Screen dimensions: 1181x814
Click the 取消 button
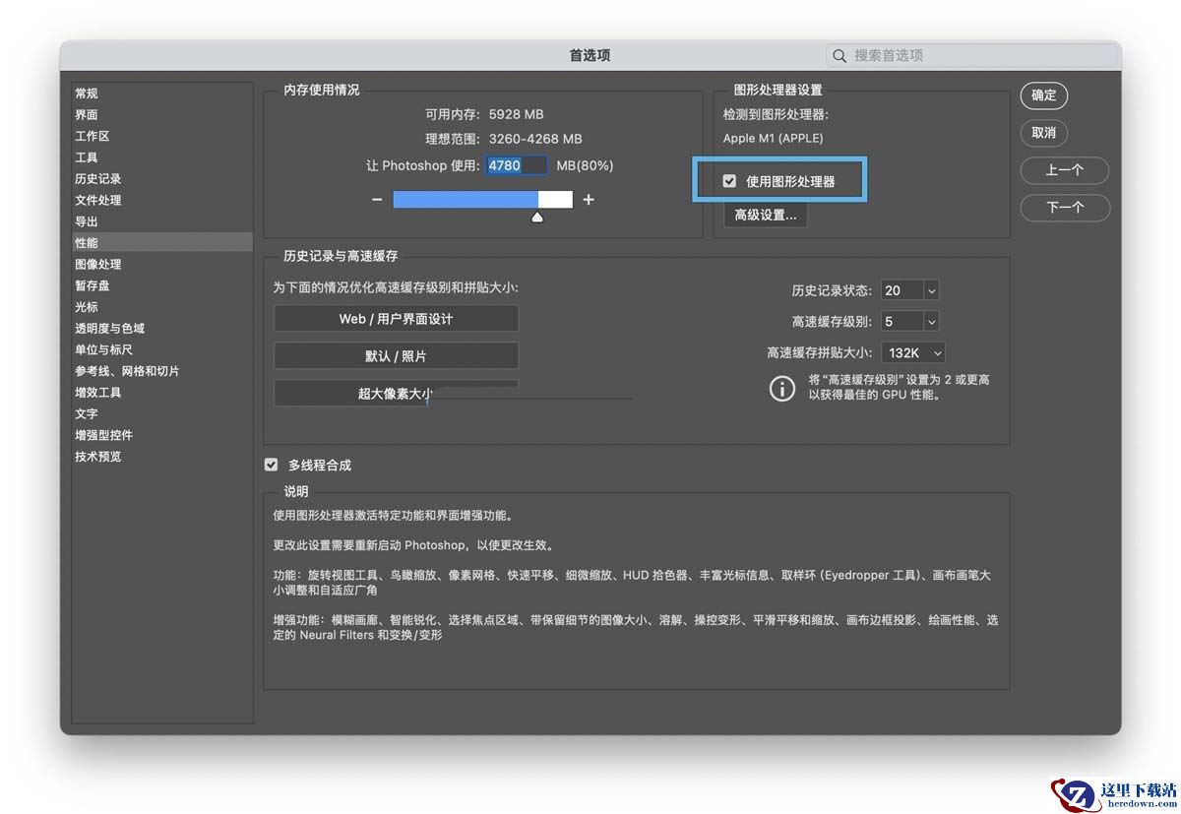click(1044, 133)
